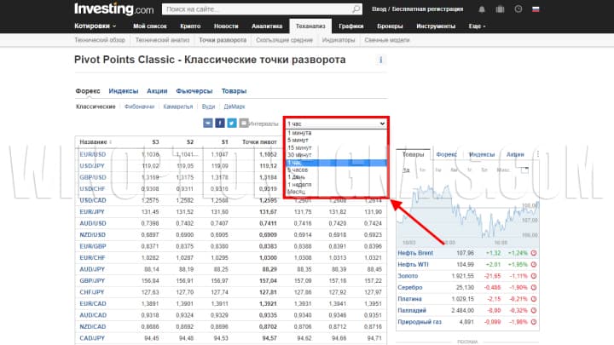Open the Нефть Brent link
The height and width of the screenshot is (345, 614).
click(x=415, y=253)
